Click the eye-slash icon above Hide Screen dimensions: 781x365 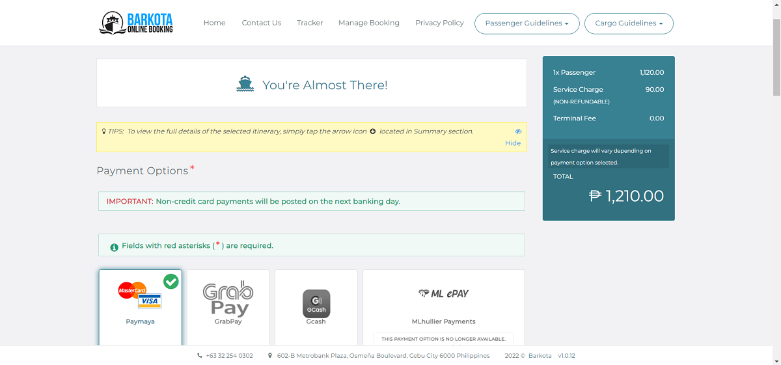click(518, 131)
